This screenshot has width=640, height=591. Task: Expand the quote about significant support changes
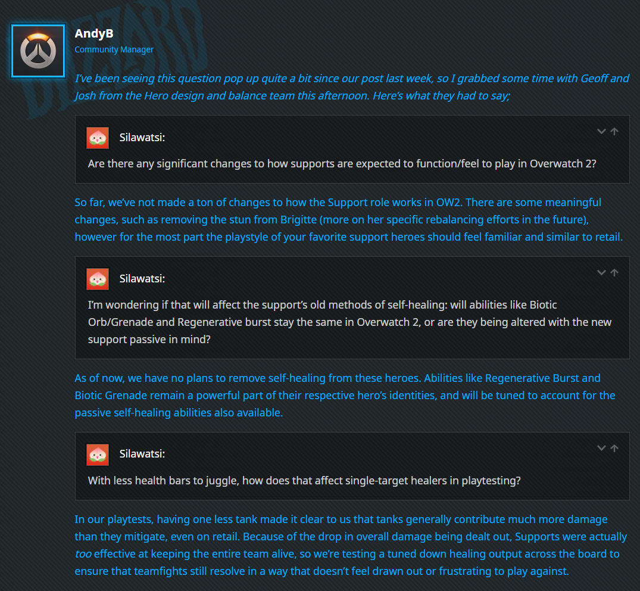[601, 131]
